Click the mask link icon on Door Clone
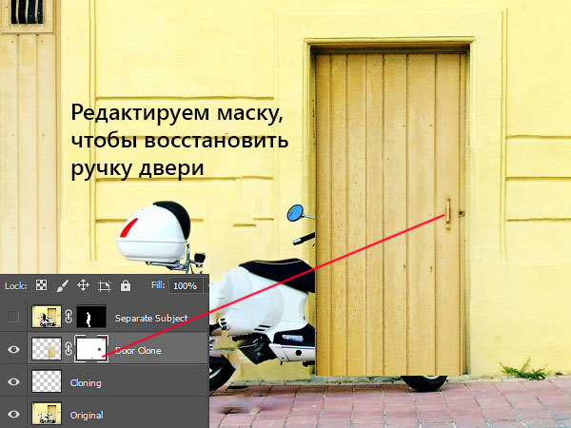 coord(69,349)
